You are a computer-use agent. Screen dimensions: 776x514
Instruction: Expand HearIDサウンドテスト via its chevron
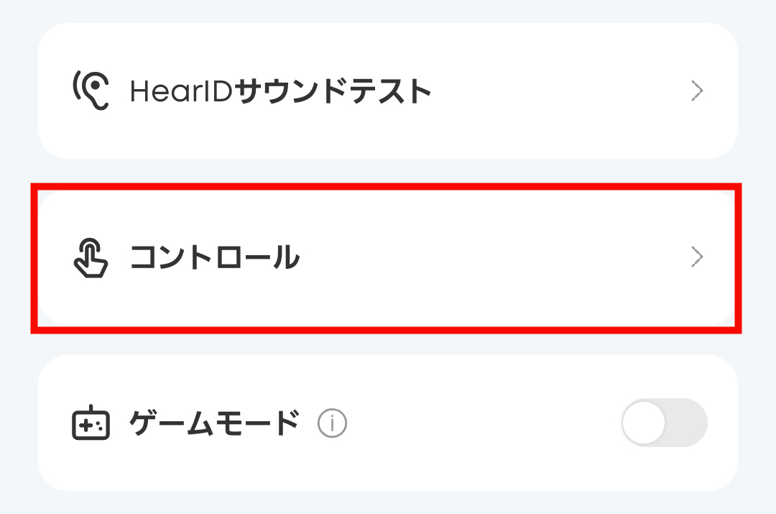(x=697, y=91)
